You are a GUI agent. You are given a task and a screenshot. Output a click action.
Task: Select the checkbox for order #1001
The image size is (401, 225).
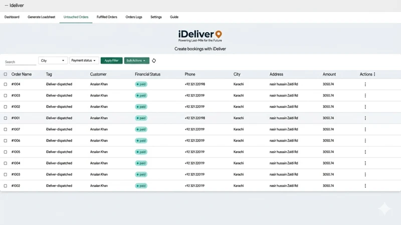[6, 118]
